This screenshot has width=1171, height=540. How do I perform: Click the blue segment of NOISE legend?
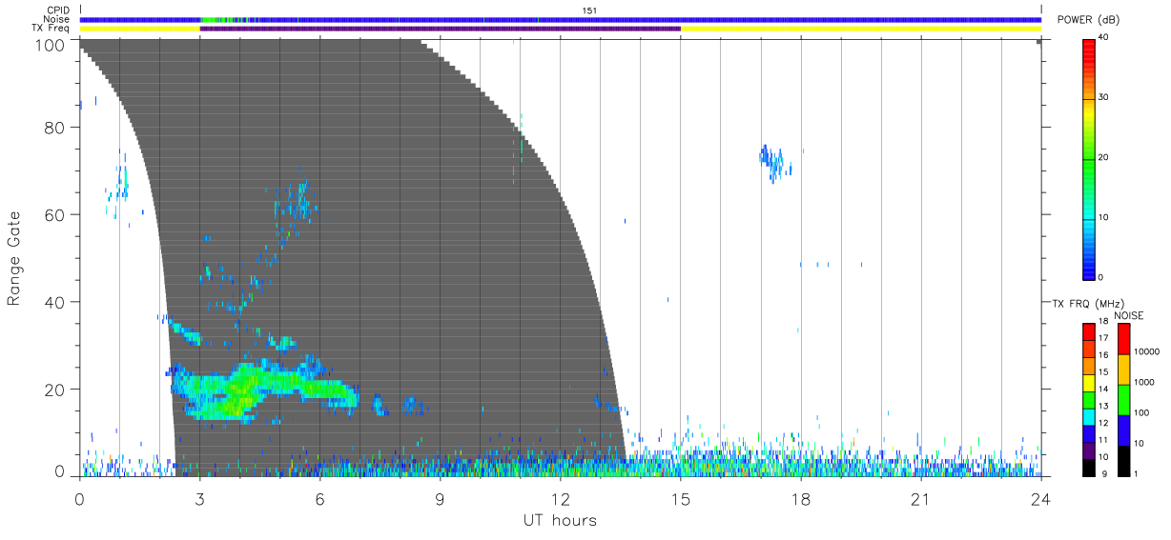click(x=1124, y=430)
